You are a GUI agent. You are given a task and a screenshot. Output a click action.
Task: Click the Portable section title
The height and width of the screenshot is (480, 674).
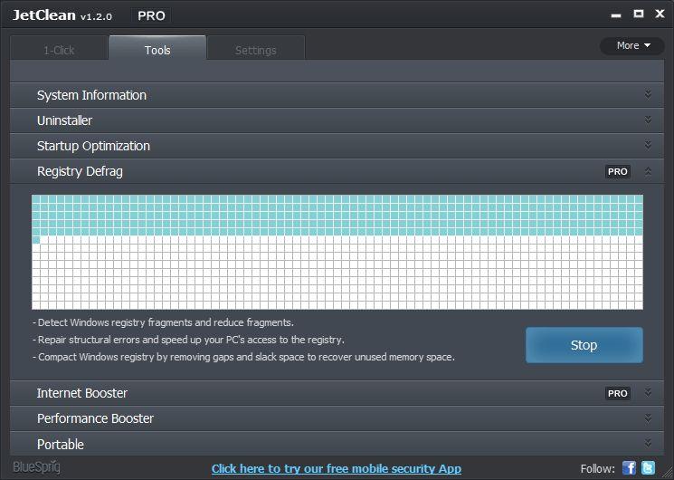(x=61, y=445)
